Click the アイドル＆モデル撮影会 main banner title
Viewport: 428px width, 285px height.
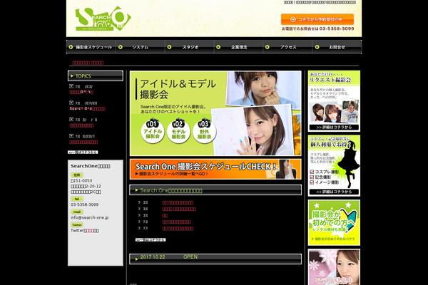178,88
